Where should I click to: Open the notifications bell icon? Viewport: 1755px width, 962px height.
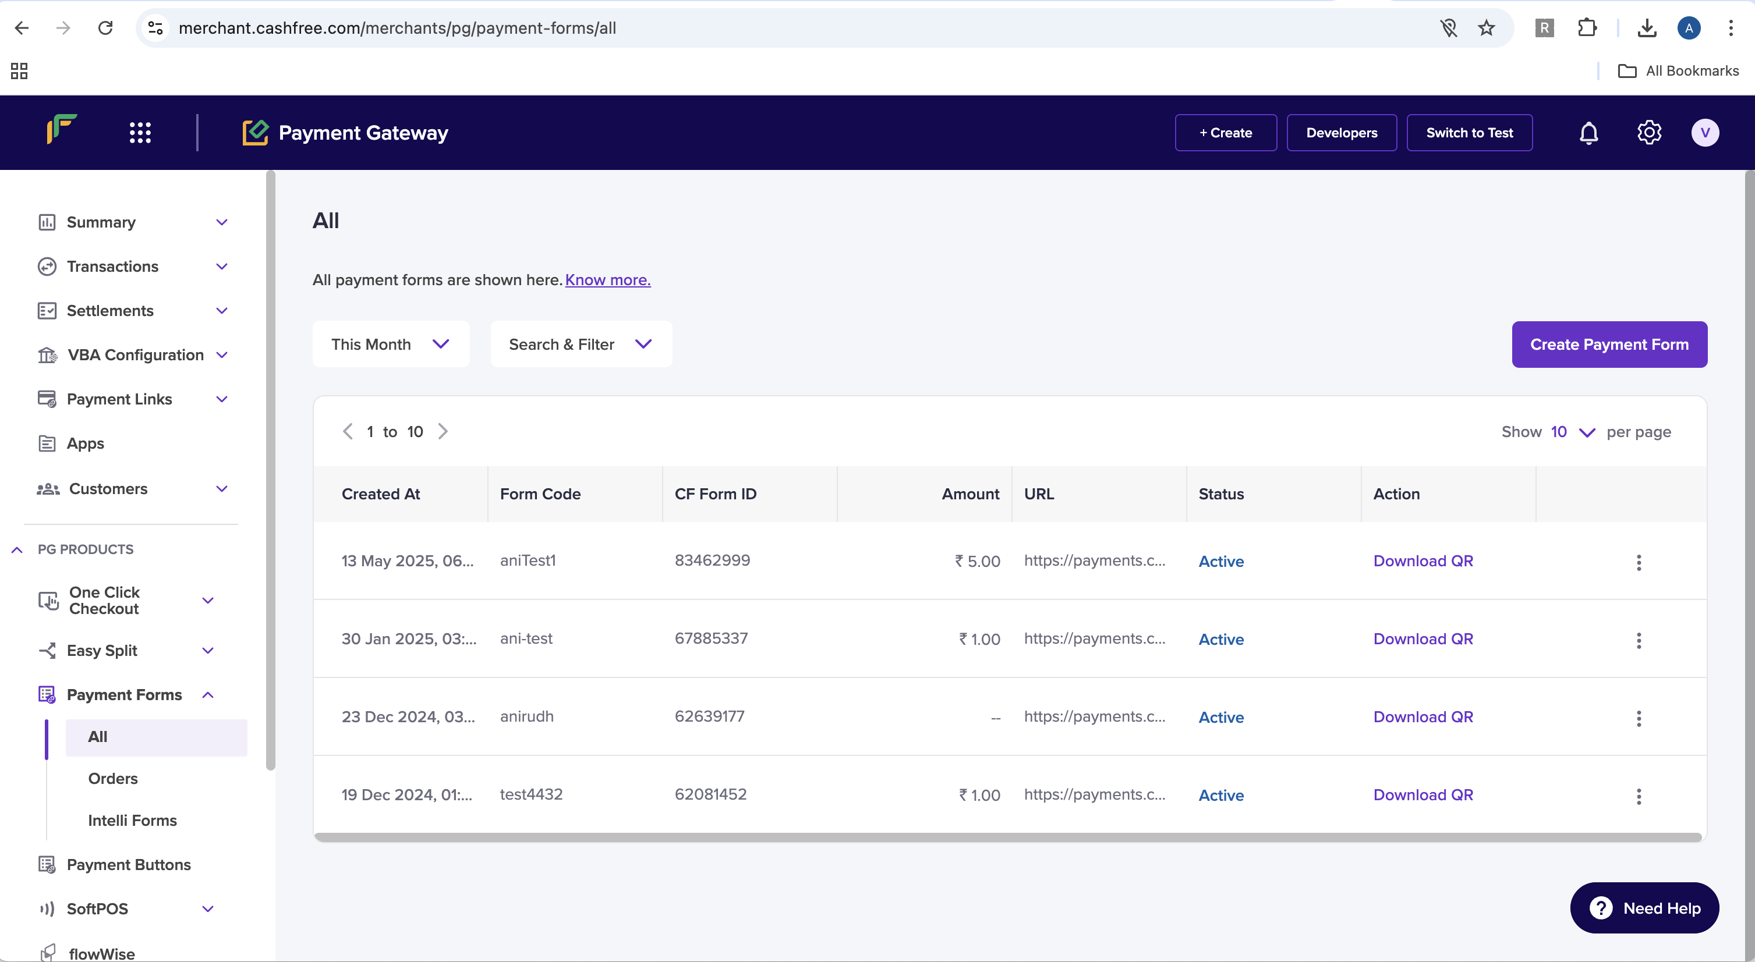[1588, 133]
